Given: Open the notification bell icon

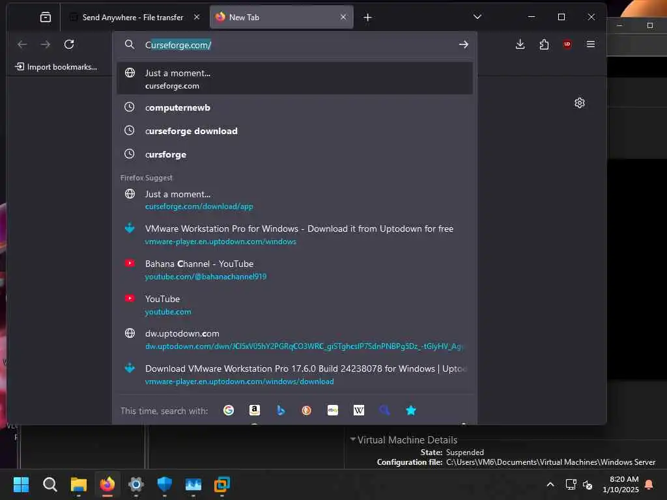Looking at the screenshot, I should pos(649,484).
